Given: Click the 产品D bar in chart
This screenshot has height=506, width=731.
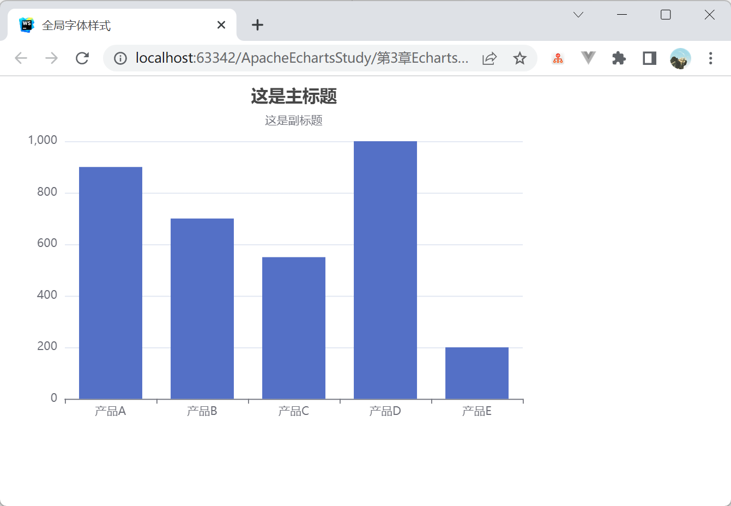Looking at the screenshot, I should (x=385, y=270).
